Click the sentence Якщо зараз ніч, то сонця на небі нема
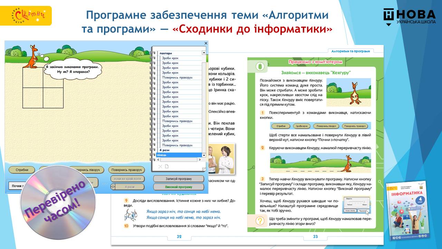The image size is (442, 249). (183, 211)
